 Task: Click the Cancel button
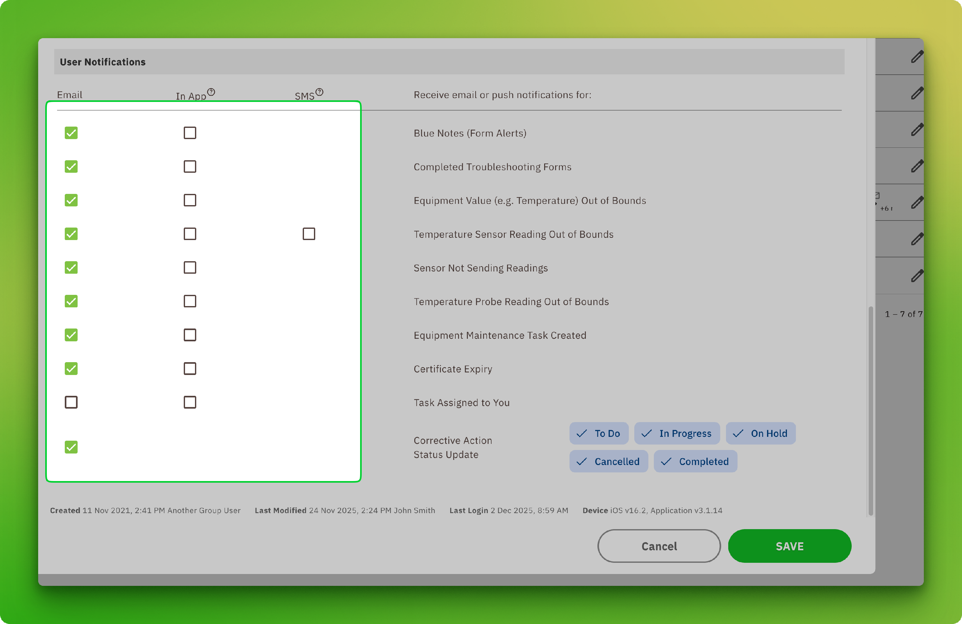tap(659, 546)
